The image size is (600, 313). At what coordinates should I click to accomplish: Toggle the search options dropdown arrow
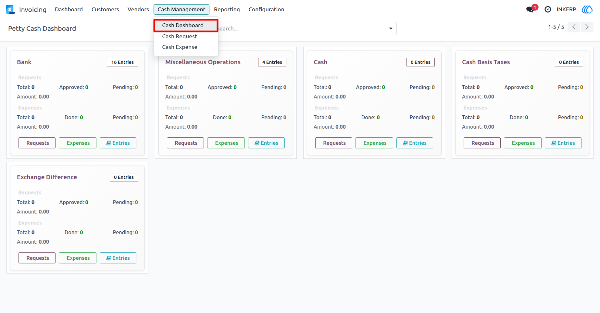(x=391, y=29)
